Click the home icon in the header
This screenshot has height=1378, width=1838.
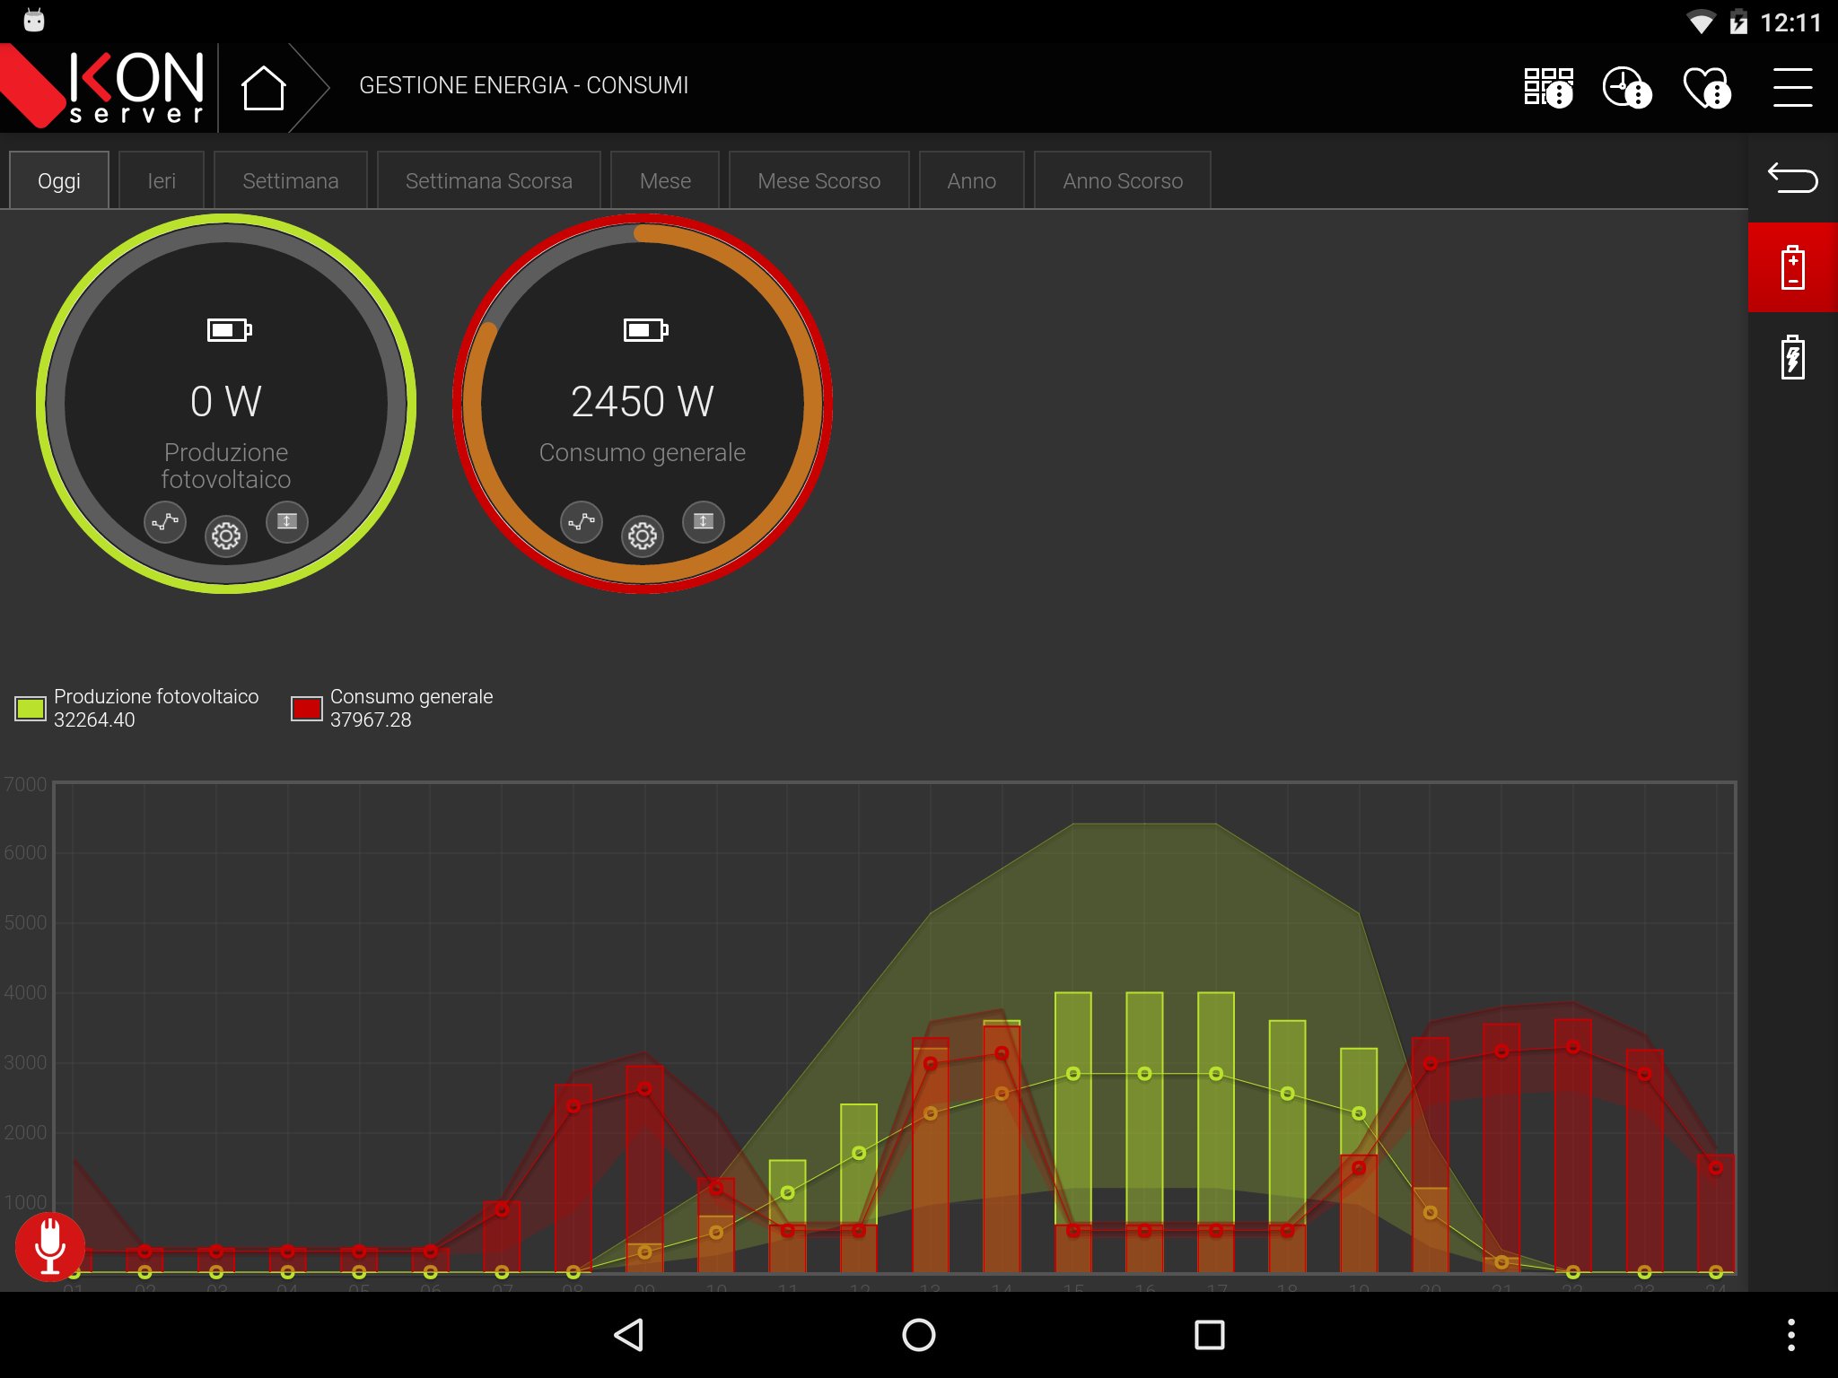tap(265, 87)
